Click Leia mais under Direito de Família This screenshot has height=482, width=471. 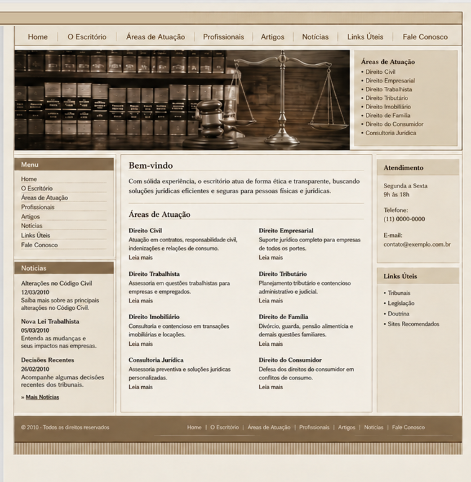(x=271, y=344)
